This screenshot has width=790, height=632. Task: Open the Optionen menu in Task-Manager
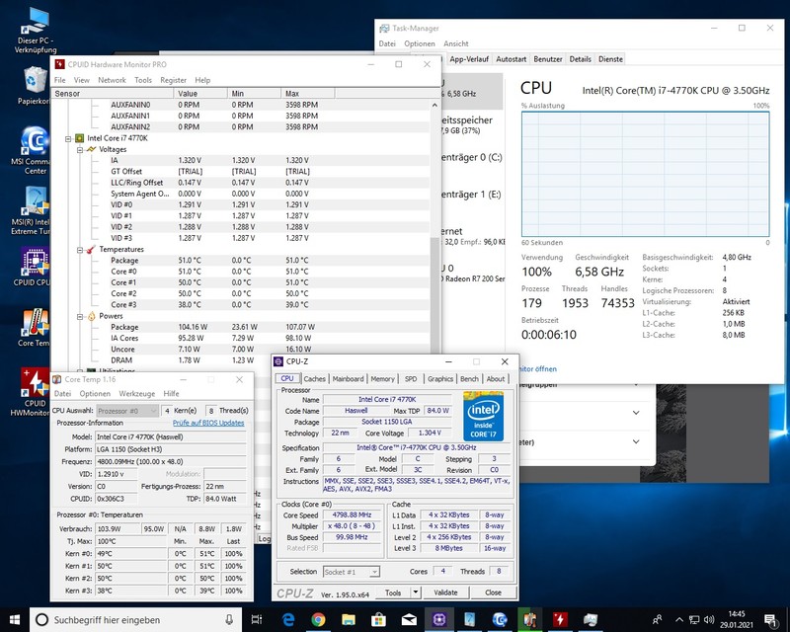click(419, 43)
